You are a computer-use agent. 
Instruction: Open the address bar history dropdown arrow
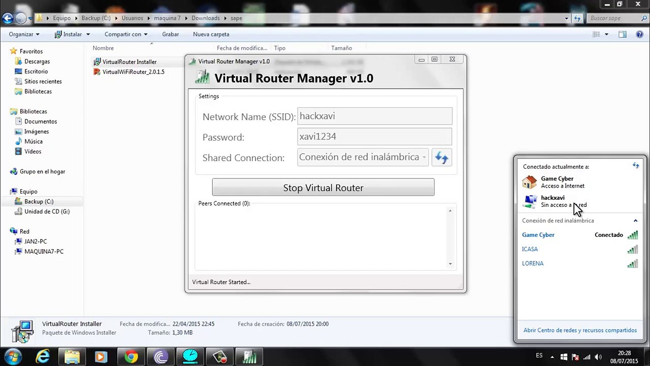point(567,18)
